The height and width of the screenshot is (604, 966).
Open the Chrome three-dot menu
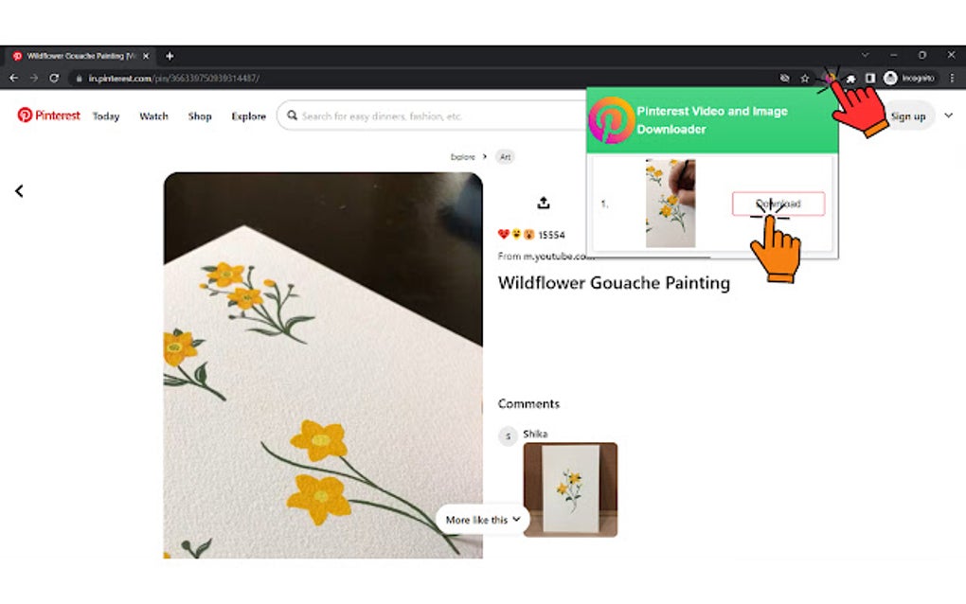pos(952,78)
